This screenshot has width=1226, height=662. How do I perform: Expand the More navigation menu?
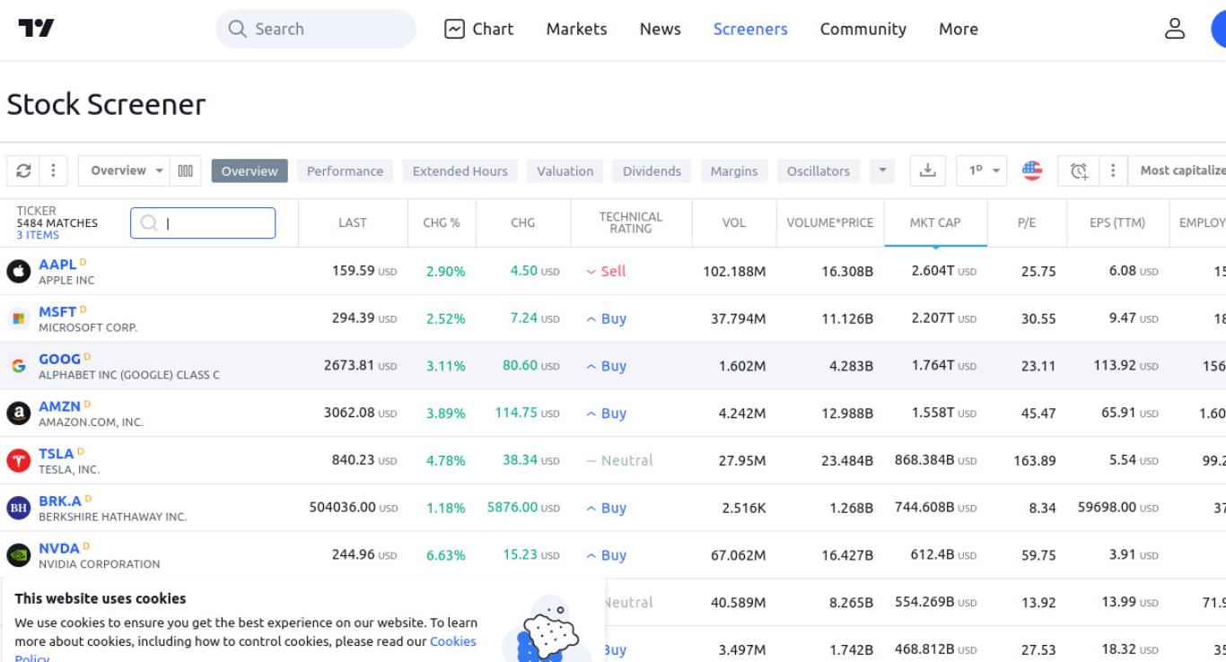[x=959, y=29]
